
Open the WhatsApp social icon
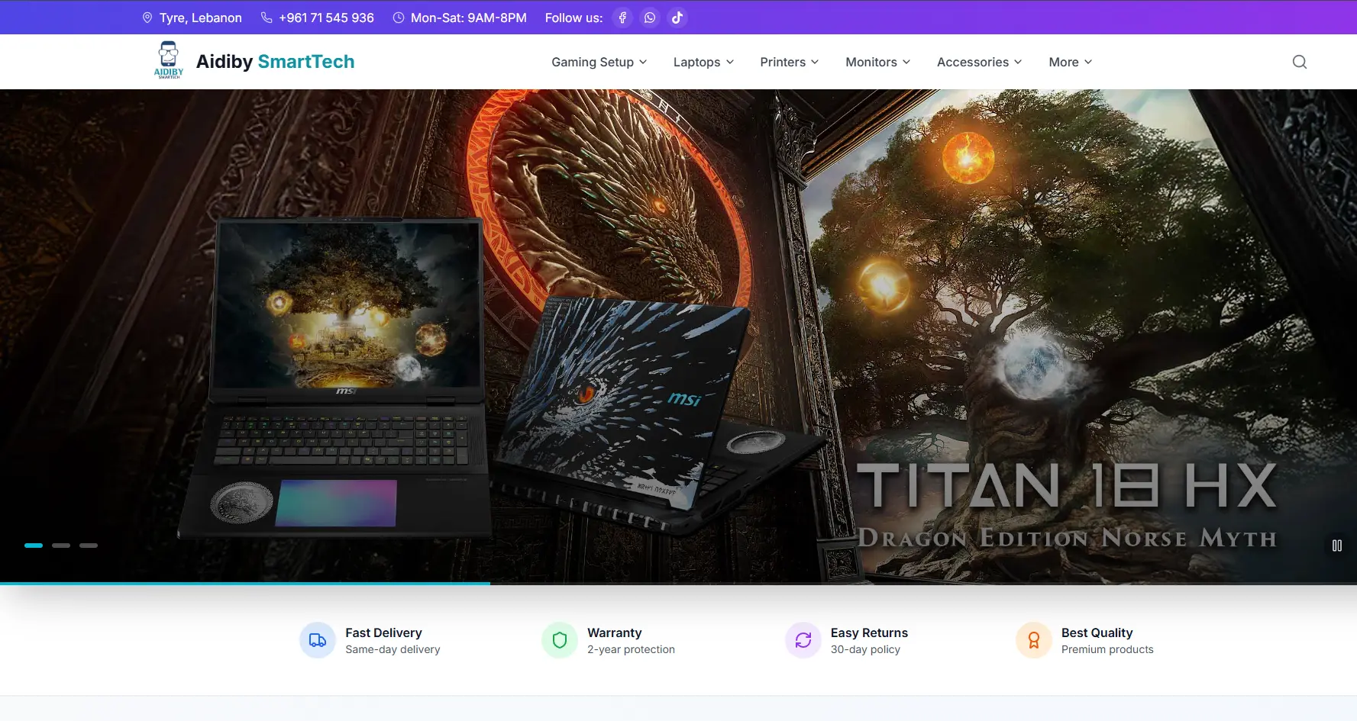pyautogui.click(x=650, y=18)
